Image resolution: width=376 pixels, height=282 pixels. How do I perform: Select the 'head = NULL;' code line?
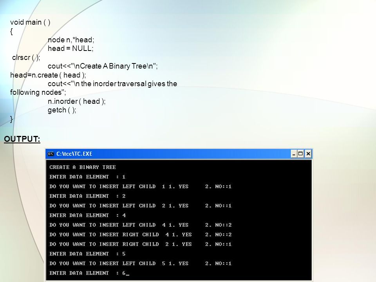70,49
